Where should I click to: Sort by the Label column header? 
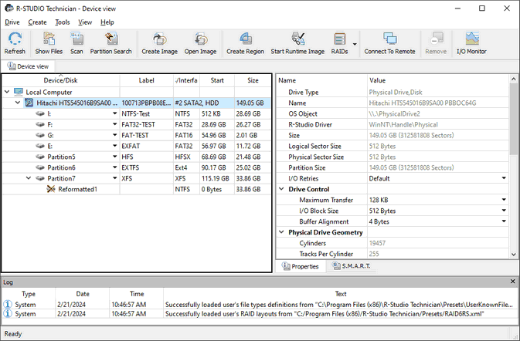[x=146, y=80]
